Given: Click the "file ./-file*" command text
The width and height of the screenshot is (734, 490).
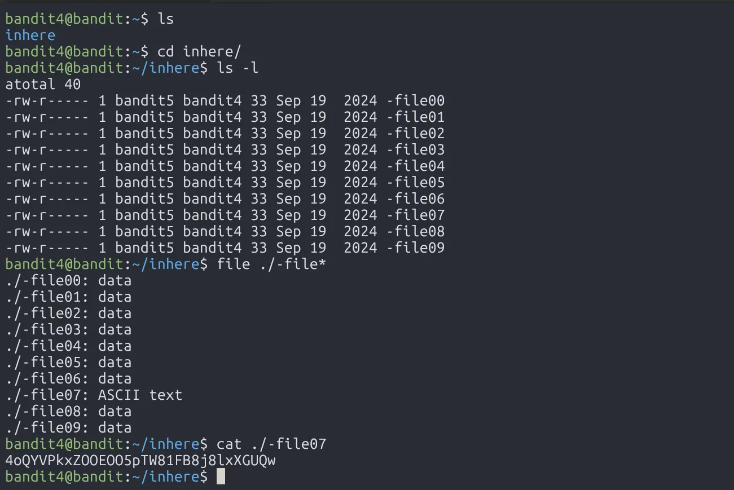Looking at the screenshot, I should pyautogui.click(x=271, y=264).
